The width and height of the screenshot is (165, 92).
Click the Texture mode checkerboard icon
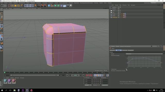[x=2, y=17]
